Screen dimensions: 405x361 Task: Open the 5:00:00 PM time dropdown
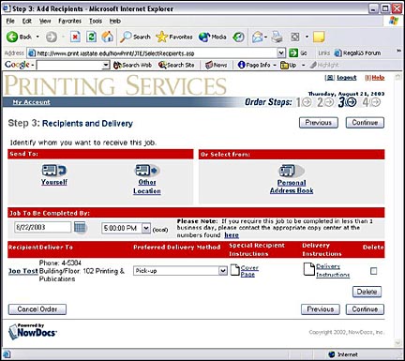point(146,228)
